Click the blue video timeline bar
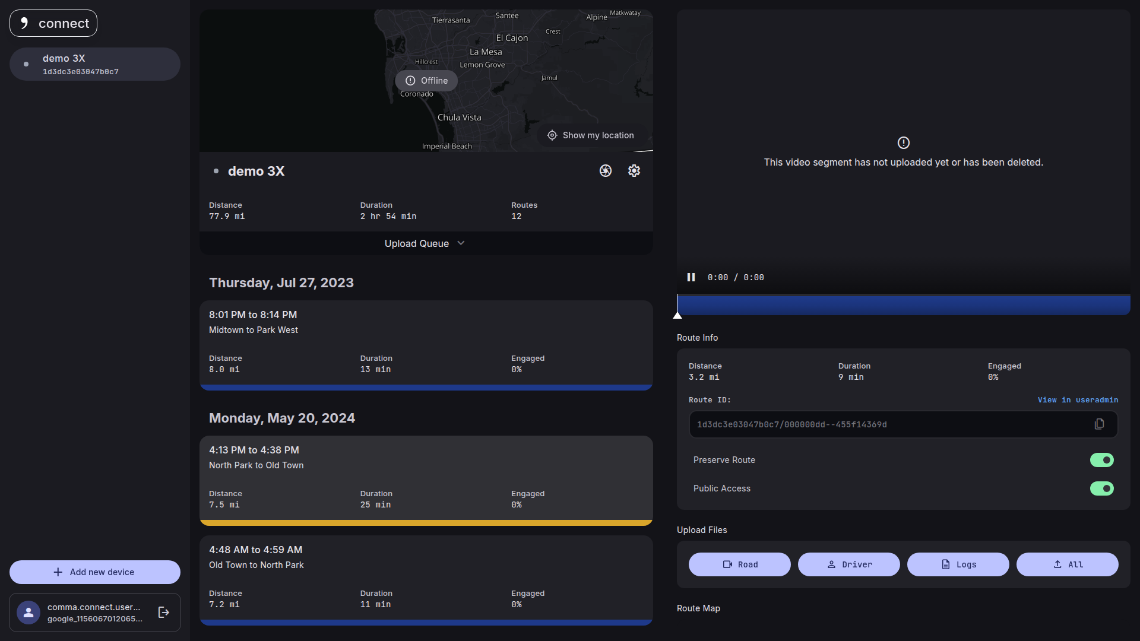Viewport: 1140px width, 641px height. coord(903,306)
